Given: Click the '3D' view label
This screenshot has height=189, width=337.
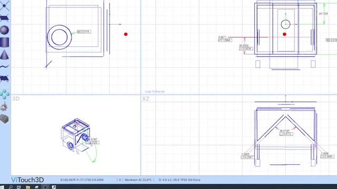Looking at the screenshot, I should 15,99.
